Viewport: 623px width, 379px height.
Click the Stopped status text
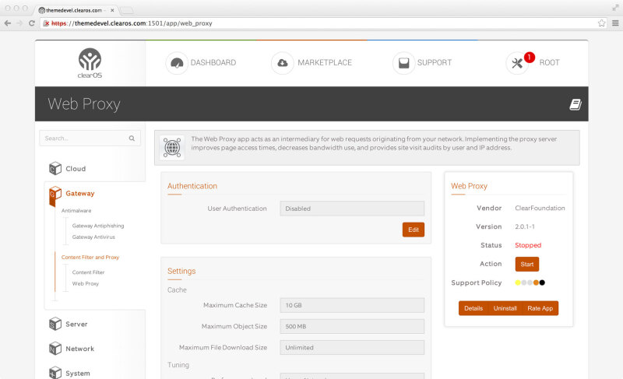528,245
